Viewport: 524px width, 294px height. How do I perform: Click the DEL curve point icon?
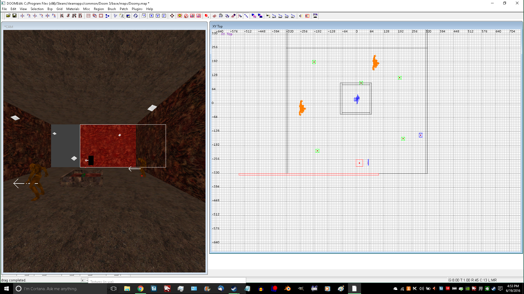293,16
